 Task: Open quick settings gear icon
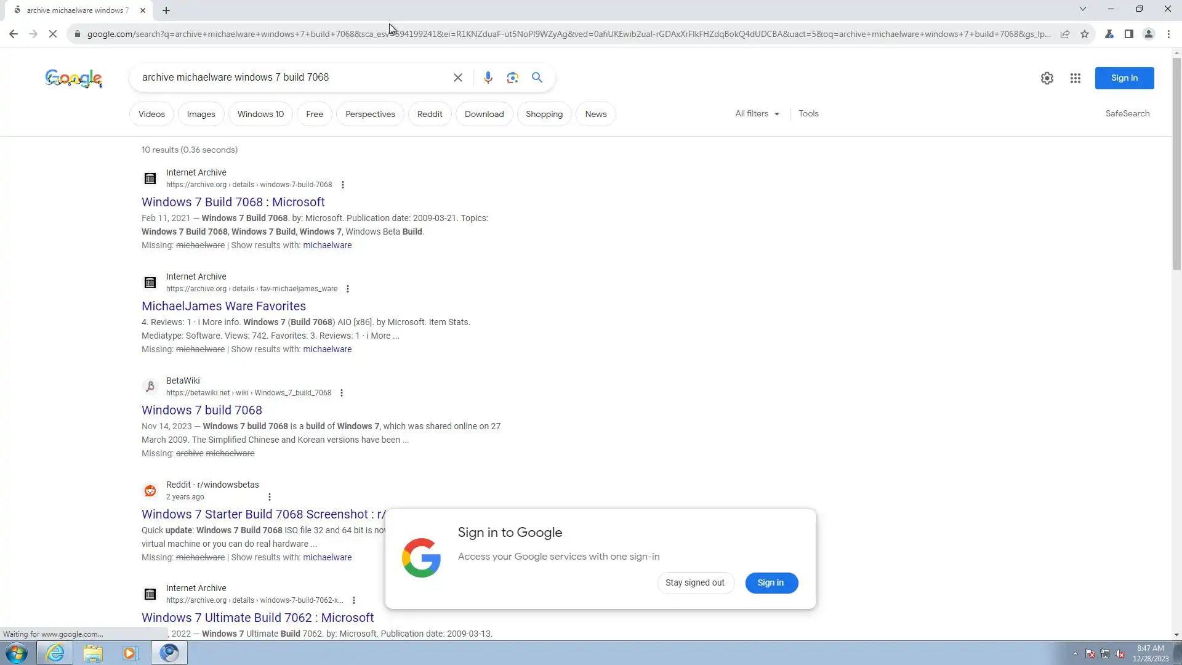tap(1047, 78)
